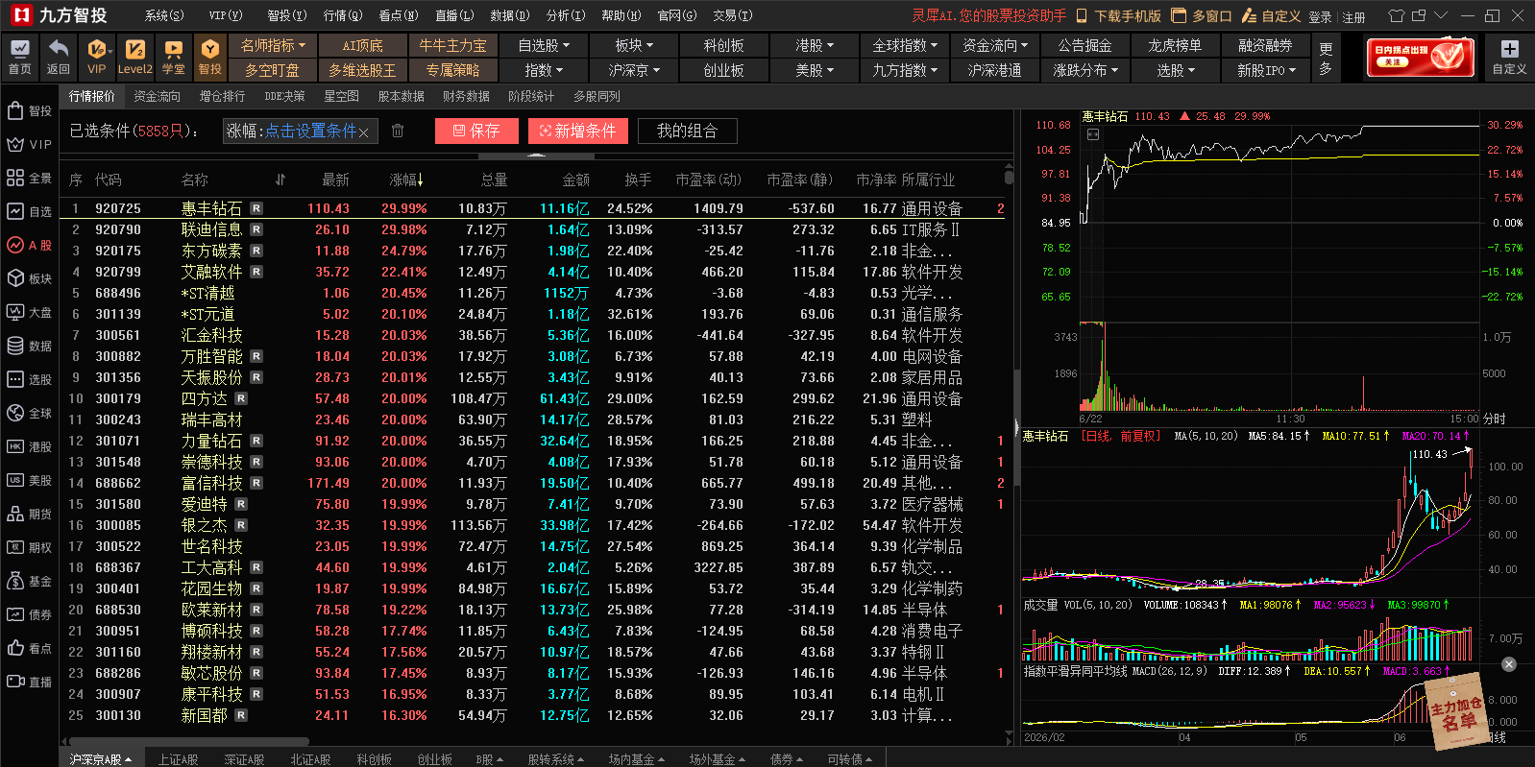This screenshot has height=767, width=1535.
Task: Click the stock list horizontal scrollbar
Action: pyautogui.click(x=187, y=741)
